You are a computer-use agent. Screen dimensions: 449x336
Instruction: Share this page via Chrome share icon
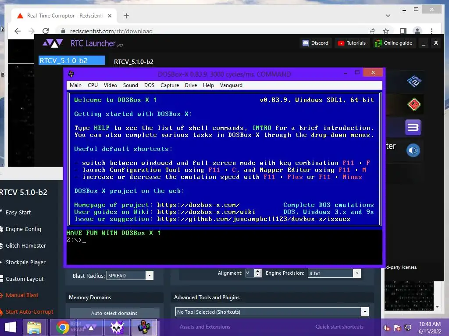pos(372,31)
